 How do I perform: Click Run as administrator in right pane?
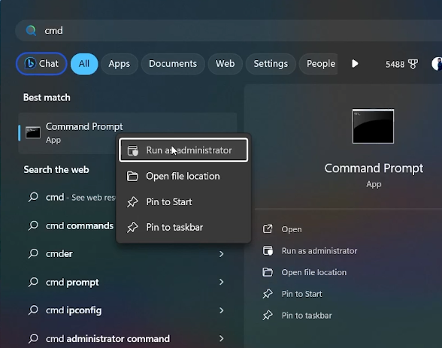[x=319, y=251]
